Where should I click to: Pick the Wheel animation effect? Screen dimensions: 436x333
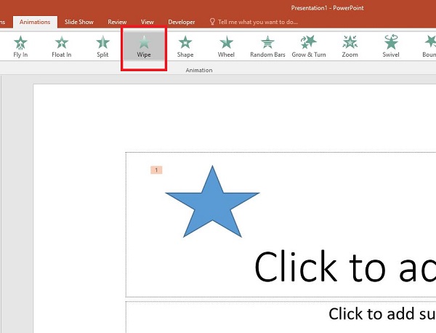pos(226,46)
